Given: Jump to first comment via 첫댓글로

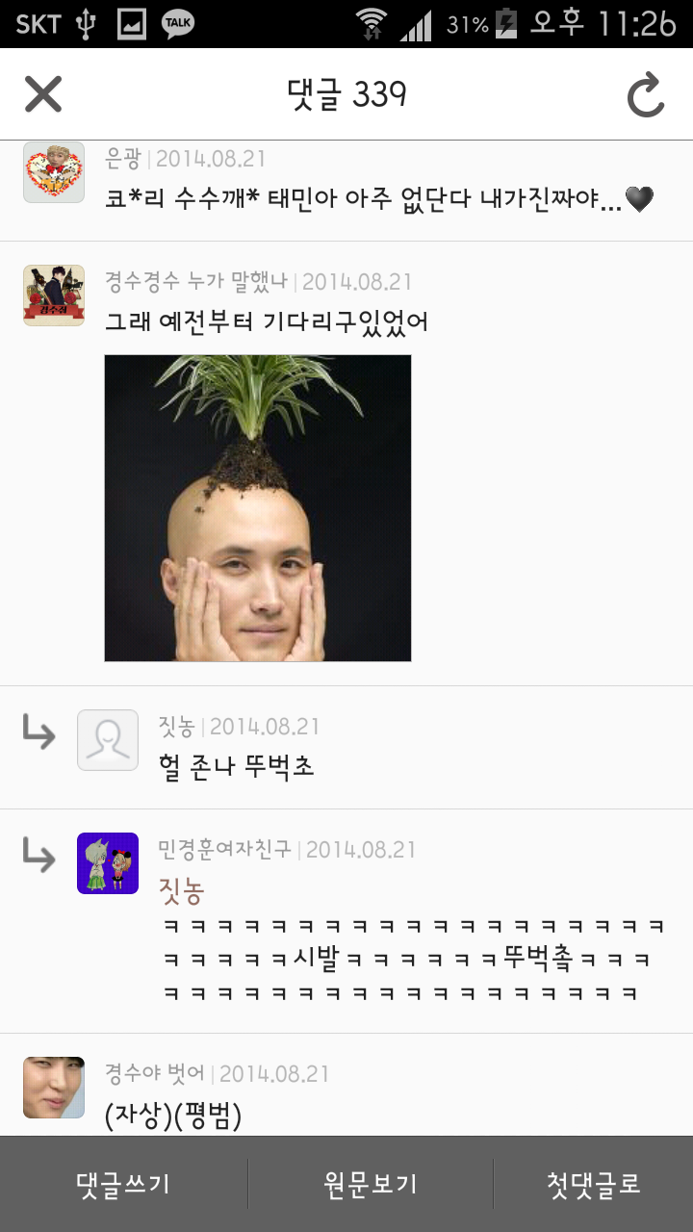Looking at the screenshot, I should 594,1184.
